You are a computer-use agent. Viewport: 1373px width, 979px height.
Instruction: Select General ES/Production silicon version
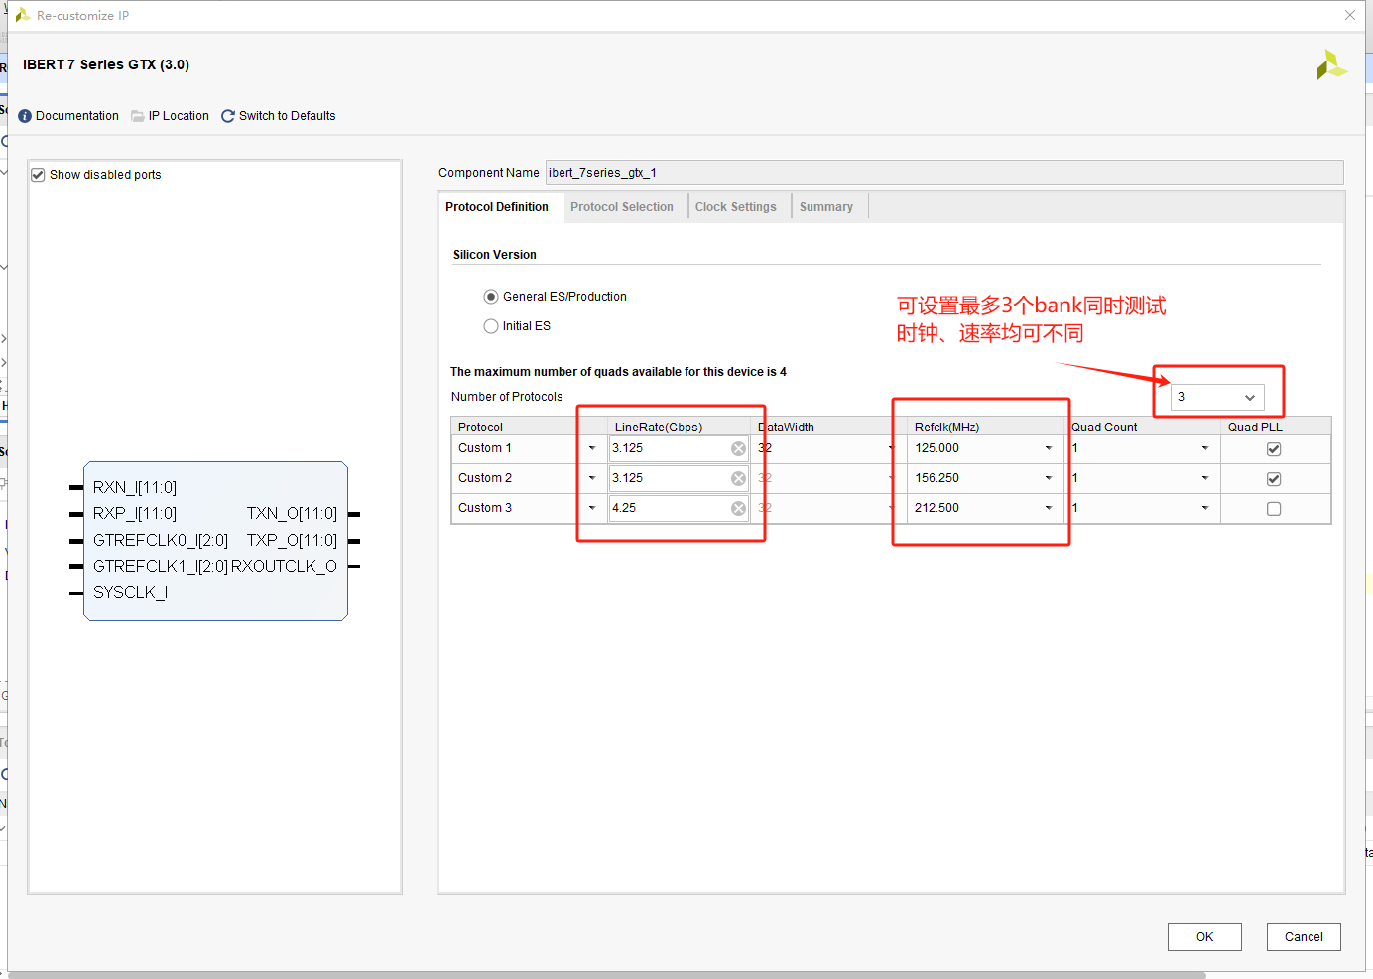(491, 297)
